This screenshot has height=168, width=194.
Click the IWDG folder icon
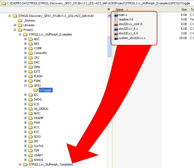tap(30, 99)
